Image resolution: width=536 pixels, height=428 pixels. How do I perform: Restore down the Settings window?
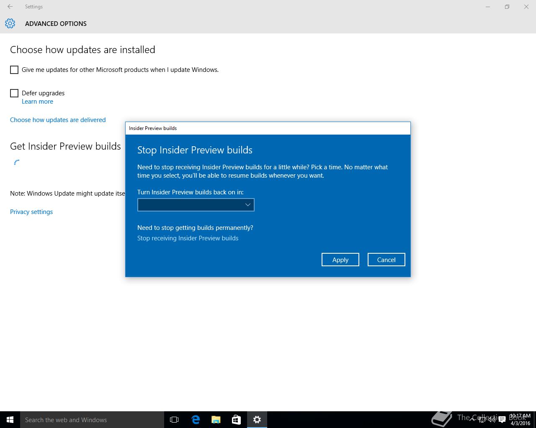pos(507,7)
